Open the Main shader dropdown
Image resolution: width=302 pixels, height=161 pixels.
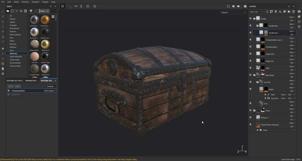pyautogui.click(x=50, y=90)
